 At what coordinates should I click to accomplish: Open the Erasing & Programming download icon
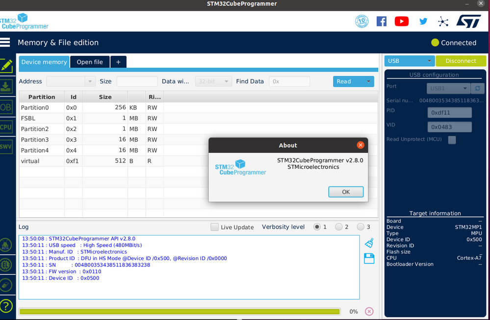[6, 86]
